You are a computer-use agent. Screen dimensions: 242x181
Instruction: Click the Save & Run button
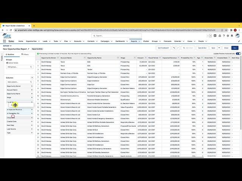(202, 48)
